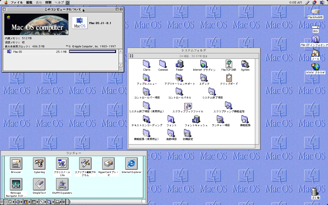Viewport: 328px width, 205px height.
Task: Open the 編集 menu
Action: click(29, 3)
